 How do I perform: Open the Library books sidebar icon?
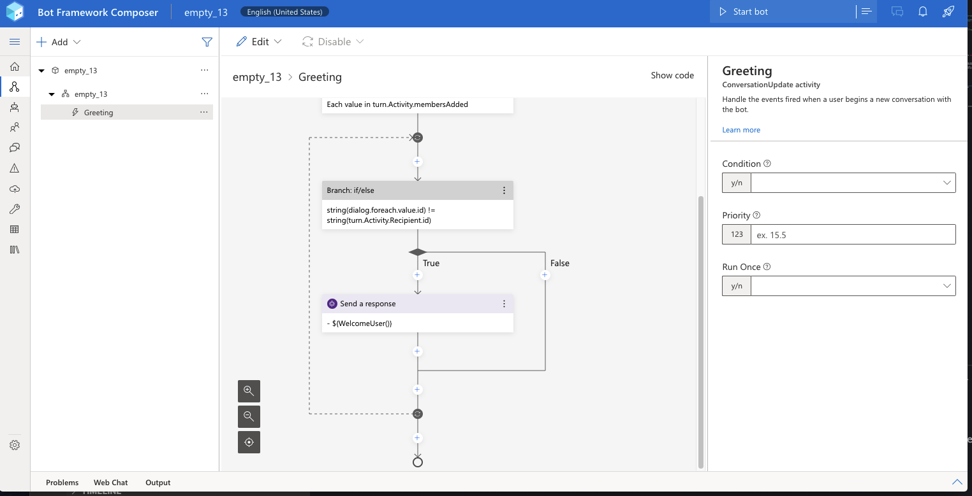click(x=15, y=250)
